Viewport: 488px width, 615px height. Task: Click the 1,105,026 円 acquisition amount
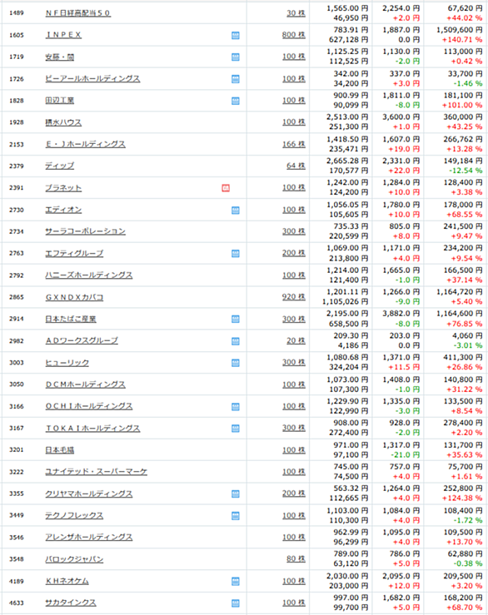click(346, 301)
